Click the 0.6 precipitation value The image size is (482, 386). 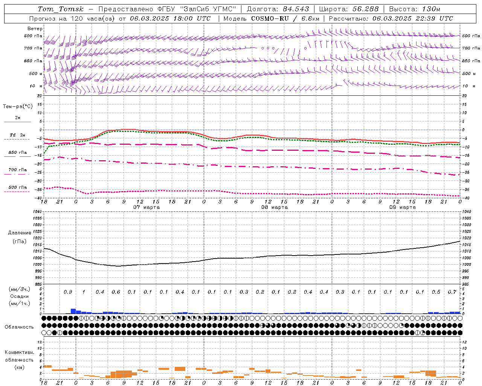coord(116,292)
